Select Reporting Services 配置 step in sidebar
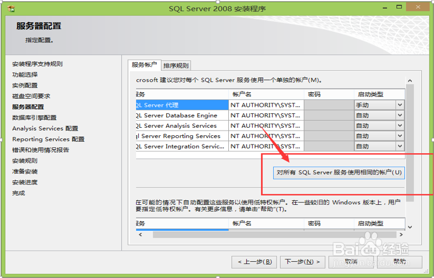Image resolution: width=434 pixels, height=278 pixels. 48,139
